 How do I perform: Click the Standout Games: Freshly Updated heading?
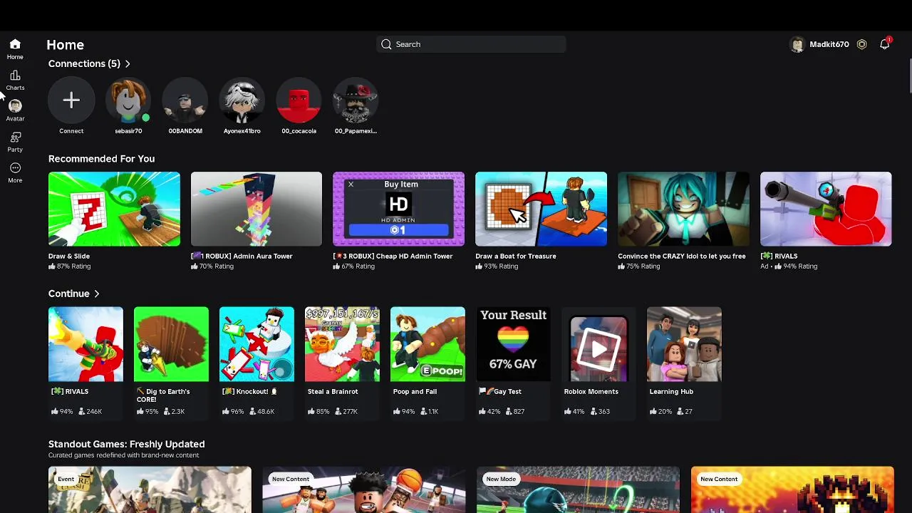pos(126,444)
